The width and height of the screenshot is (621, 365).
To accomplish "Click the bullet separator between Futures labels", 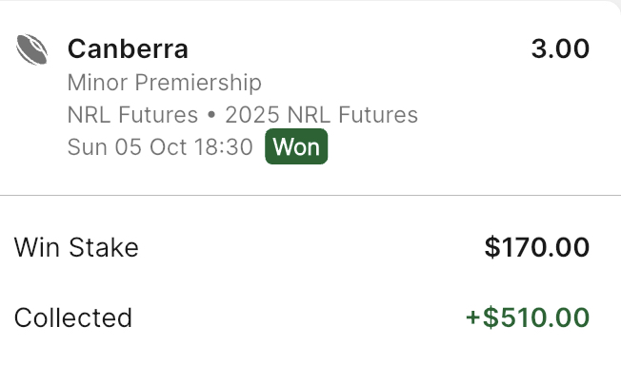I will (x=211, y=115).
